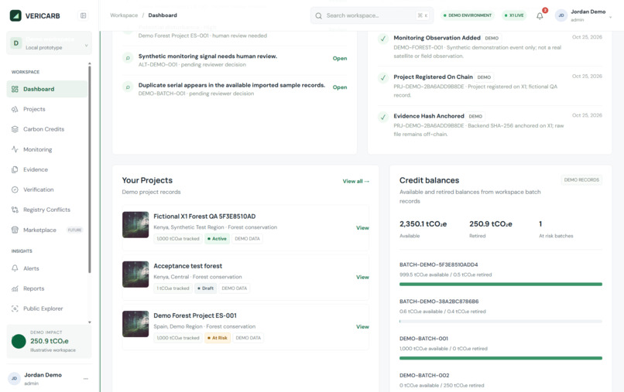Collapse the sidebar with the panel toggle icon
This screenshot has height=392, width=624.
83,15
